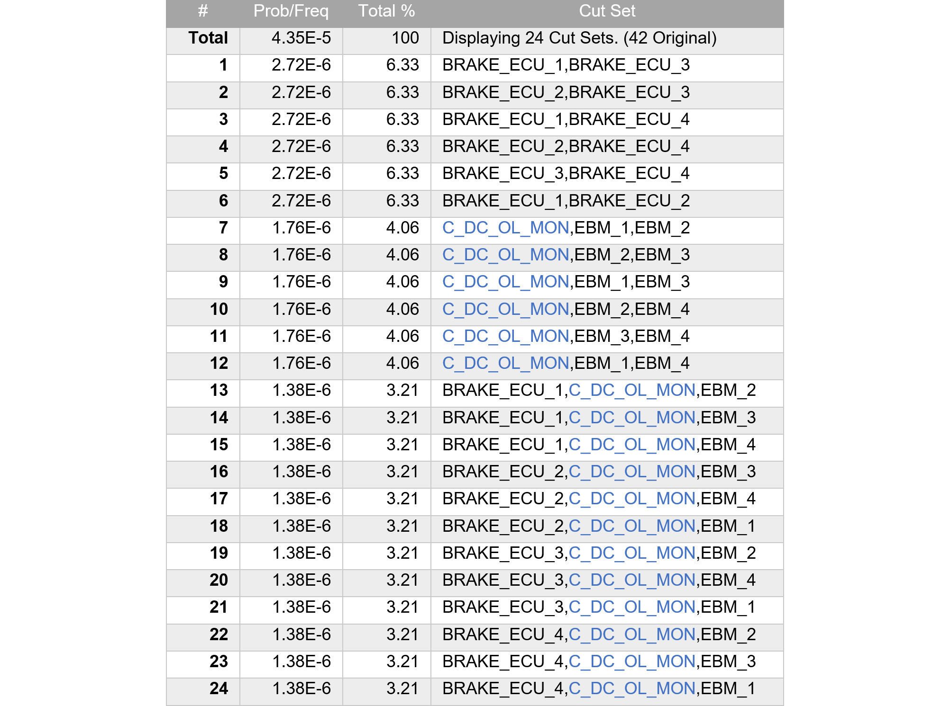Click the C_DC_OL_MON link in row 18
950x706 pixels.
[632, 526]
